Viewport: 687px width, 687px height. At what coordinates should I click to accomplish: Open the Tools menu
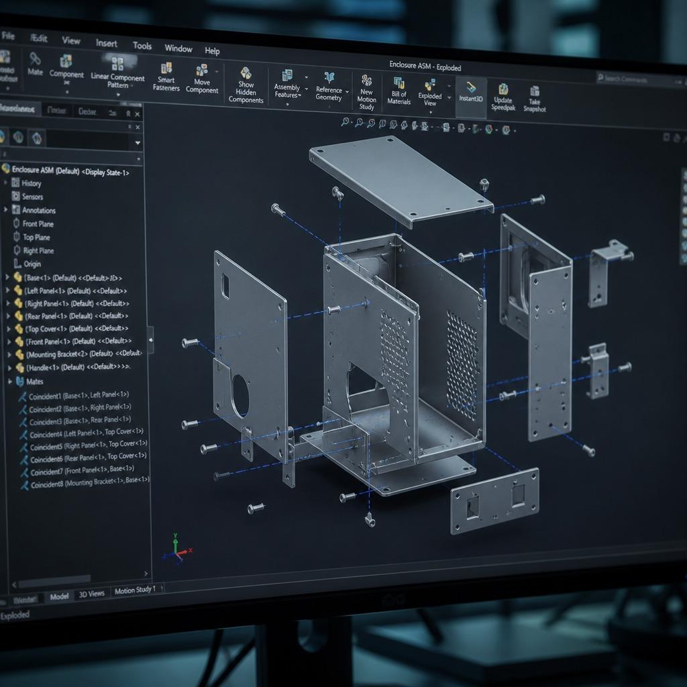pyautogui.click(x=142, y=46)
